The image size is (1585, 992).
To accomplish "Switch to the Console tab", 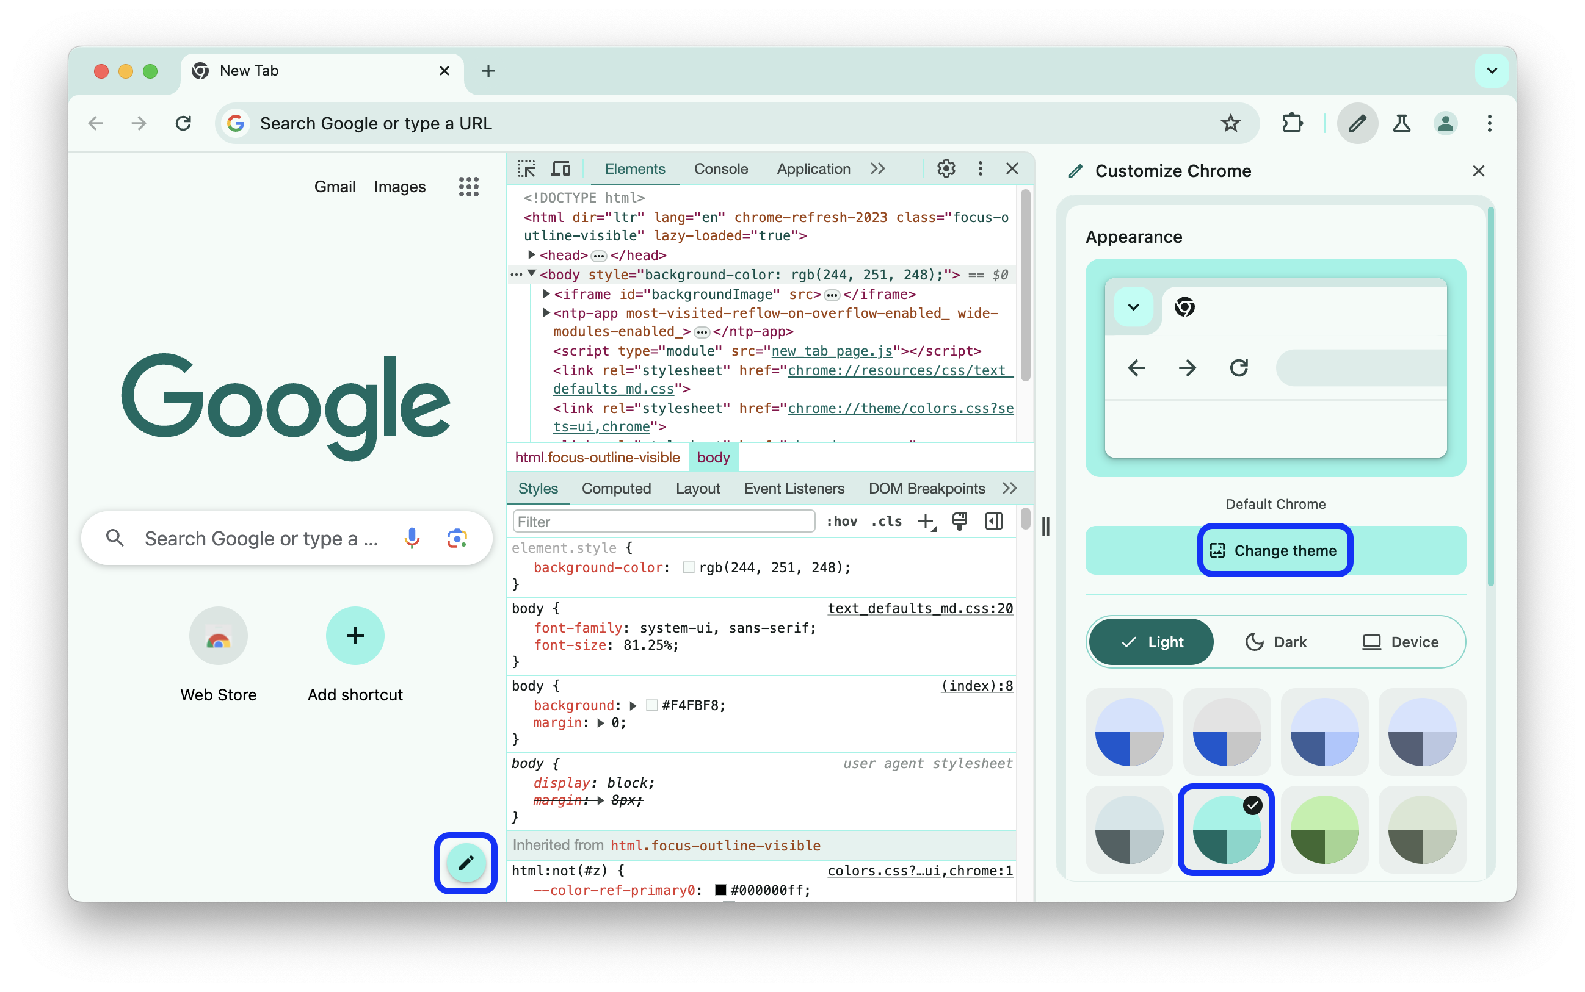I will click(x=723, y=169).
